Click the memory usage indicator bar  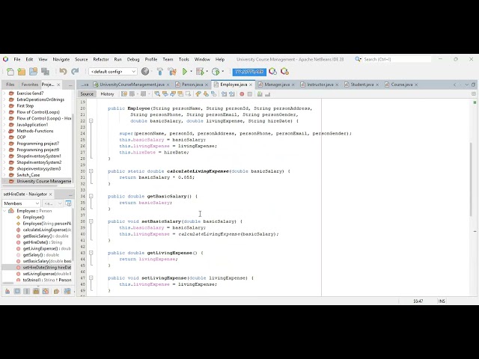[x=249, y=72]
